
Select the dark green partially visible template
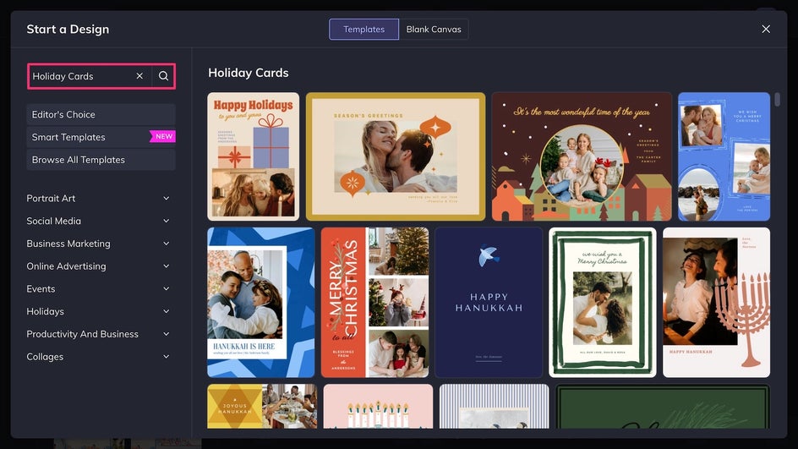tap(663, 406)
